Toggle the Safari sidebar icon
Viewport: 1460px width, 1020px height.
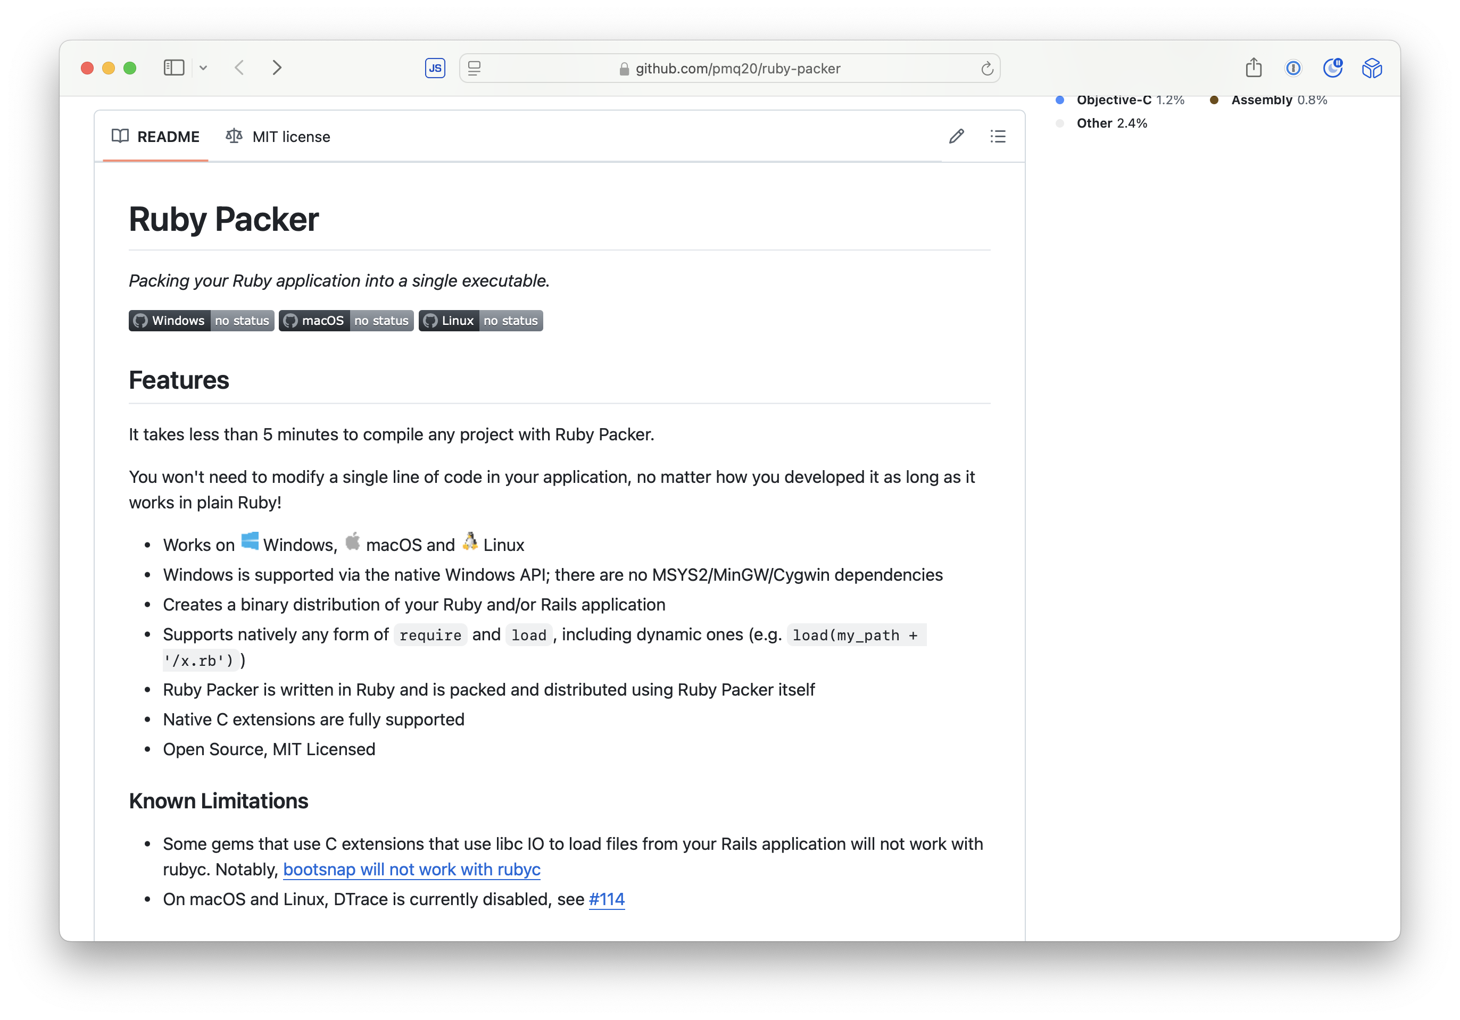click(x=173, y=68)
